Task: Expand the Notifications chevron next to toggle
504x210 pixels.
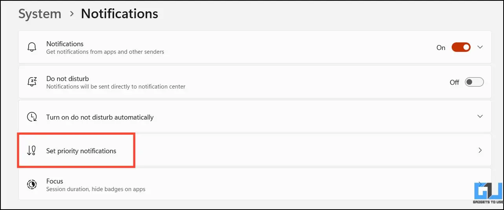Action: click(480, 47)
